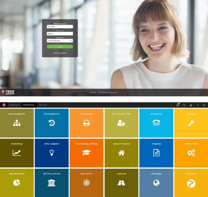Open the Ausstattung telephone tile
Viewport: 208px width, 197px height.
(x=156, y=123)
